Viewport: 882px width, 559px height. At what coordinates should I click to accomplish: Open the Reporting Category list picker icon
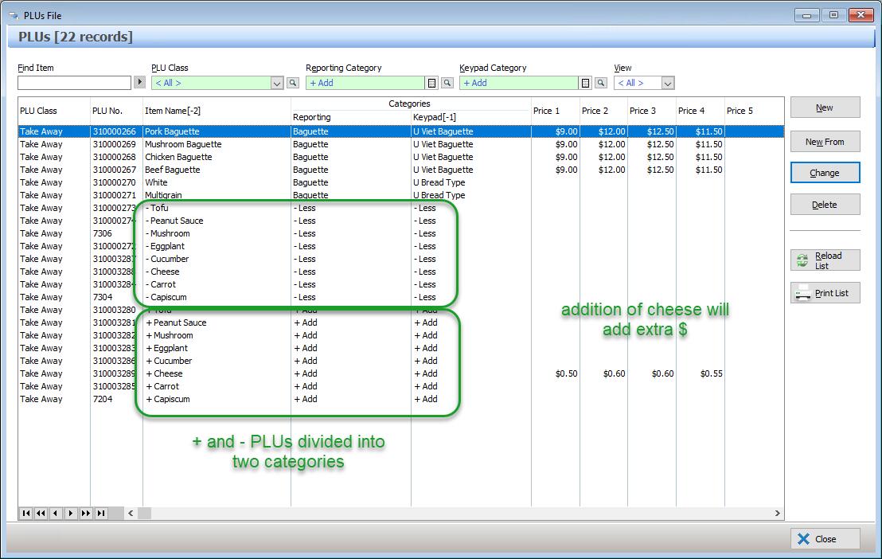[431, 83]
